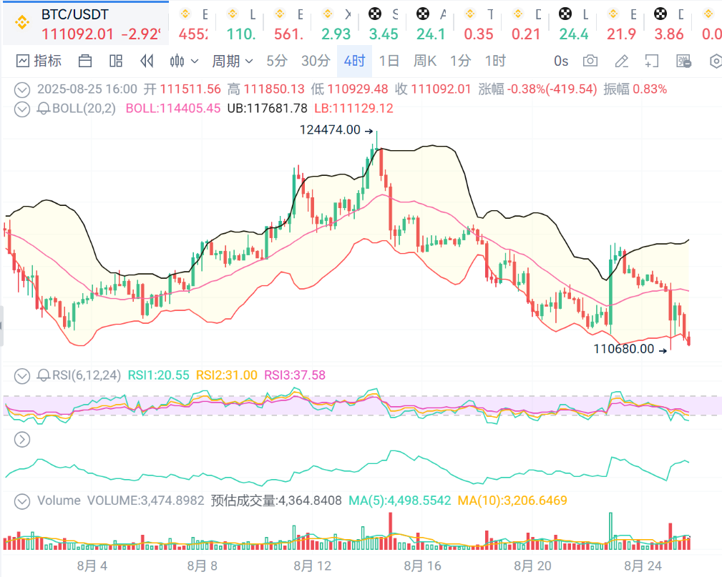Open the ticker tab priced 0.35
Image resolution: width=722 pixels, height=577 pixels.
point(478,24)
